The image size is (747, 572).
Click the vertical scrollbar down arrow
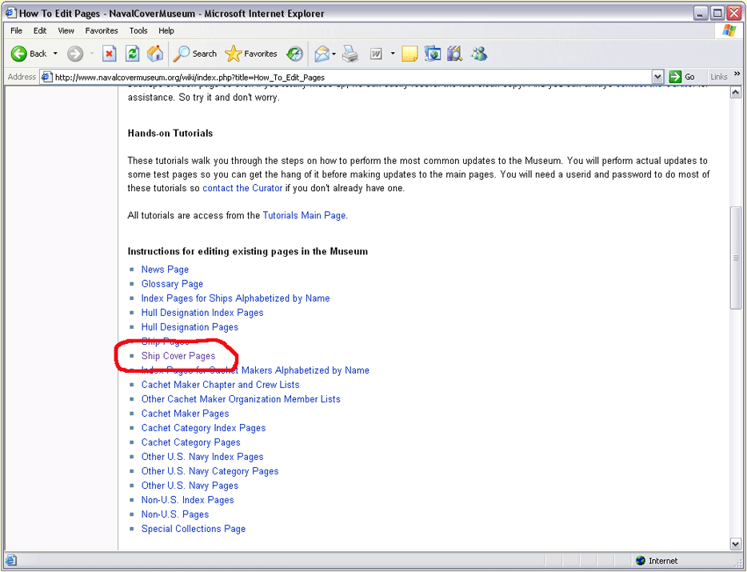click(736, 544)
